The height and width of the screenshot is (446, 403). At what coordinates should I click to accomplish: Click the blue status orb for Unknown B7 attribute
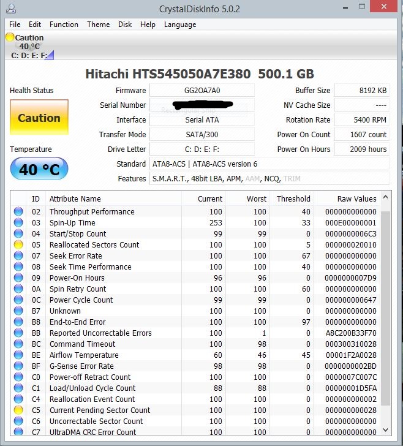click(x=18, y=311)
